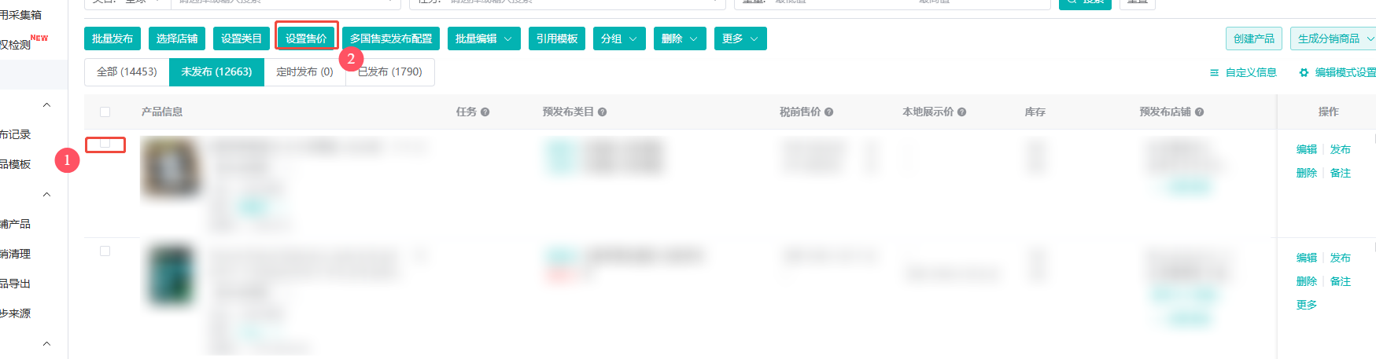
Task: Click the help icon next to 任务
Action: tap(485, 112)
